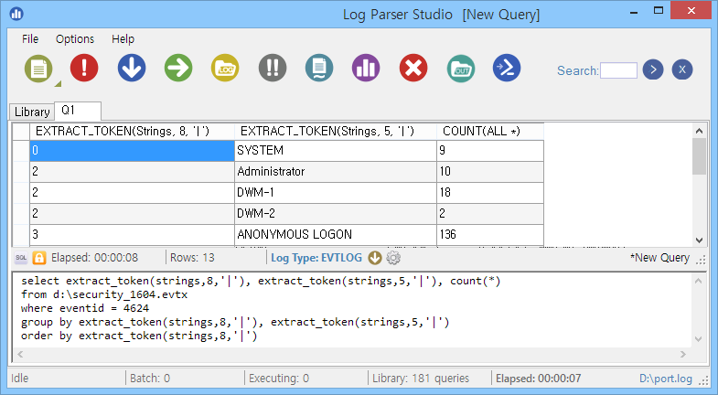Screen dimensions: 718x395
Task: Click the 'from d:\security_1604.evtx' line
Action: point(104,294)
